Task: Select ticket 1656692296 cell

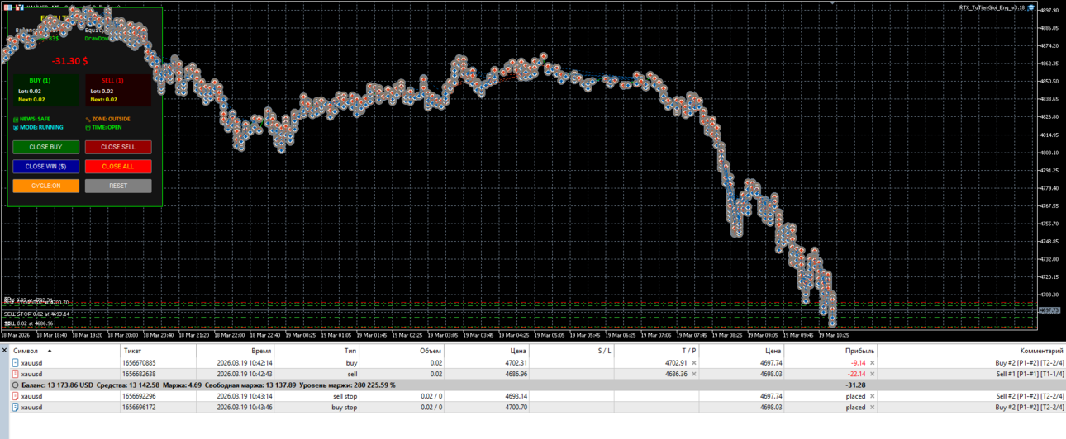Action: pyautogui.click(x=139, y=396)
